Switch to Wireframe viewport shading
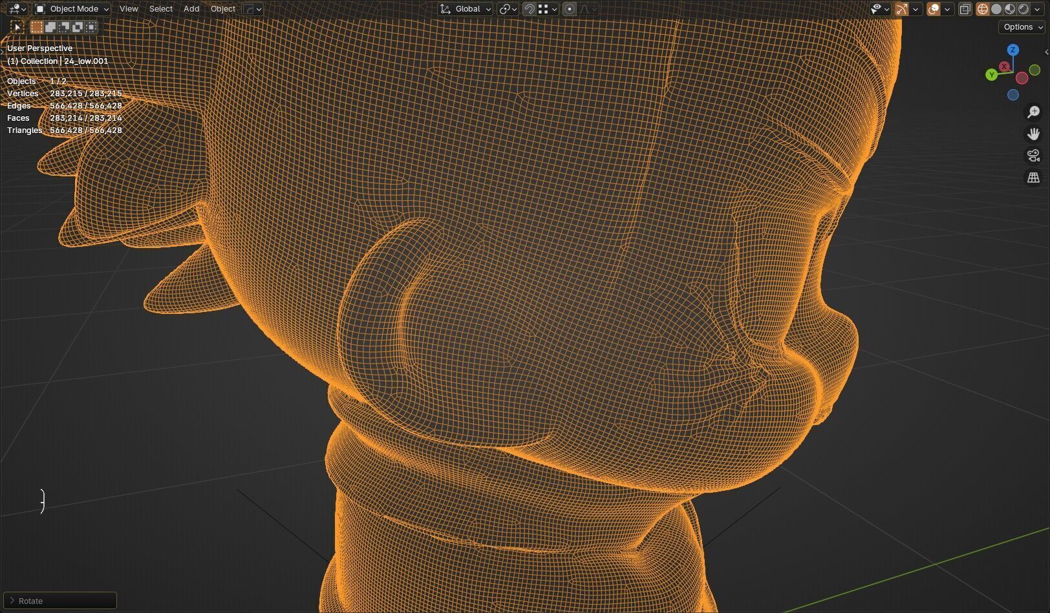The width and height of the screenshot is (1050, 613). point(983,9)
